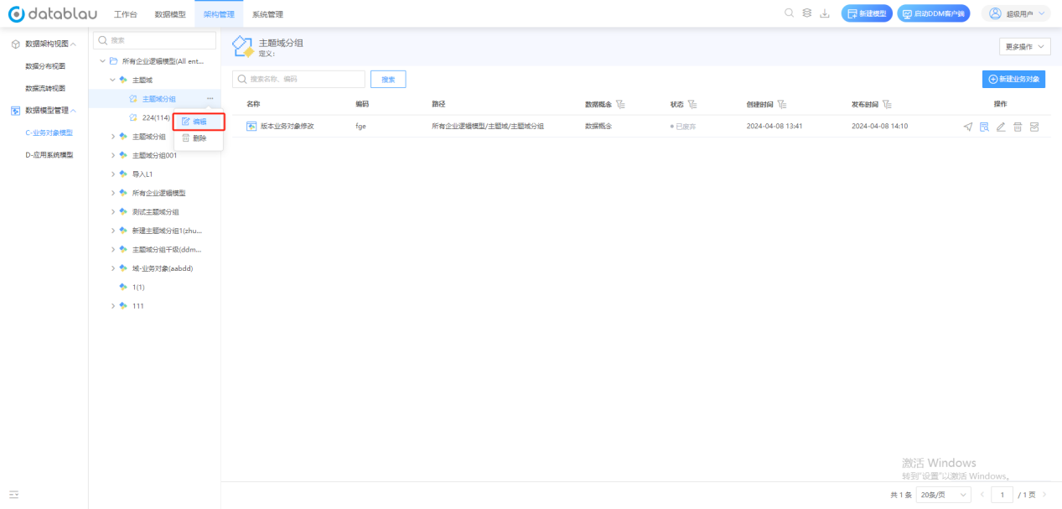Click the fge code cell
The width and height of the screenshot is (1062, 509).
[360, 126]
